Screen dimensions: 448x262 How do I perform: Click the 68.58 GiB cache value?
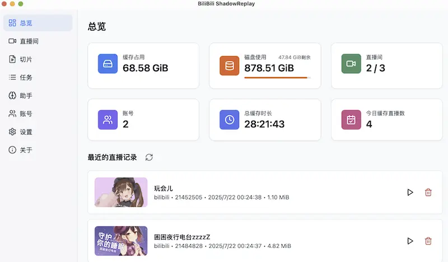click(x=146, y=68)
